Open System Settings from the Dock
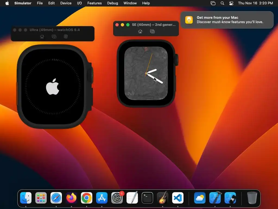 (117, 198)
